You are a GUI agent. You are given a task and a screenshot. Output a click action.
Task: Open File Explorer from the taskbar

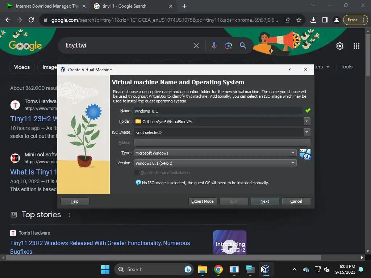[x=202, y=269]
